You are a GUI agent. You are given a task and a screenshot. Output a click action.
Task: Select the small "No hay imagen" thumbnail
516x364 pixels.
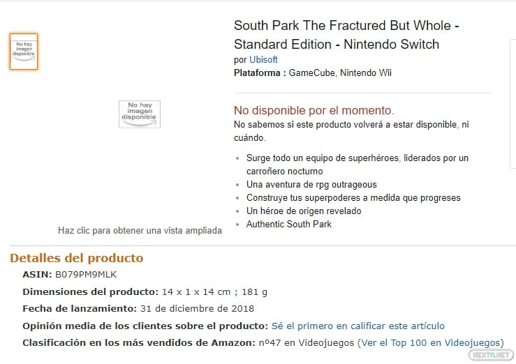24,52
